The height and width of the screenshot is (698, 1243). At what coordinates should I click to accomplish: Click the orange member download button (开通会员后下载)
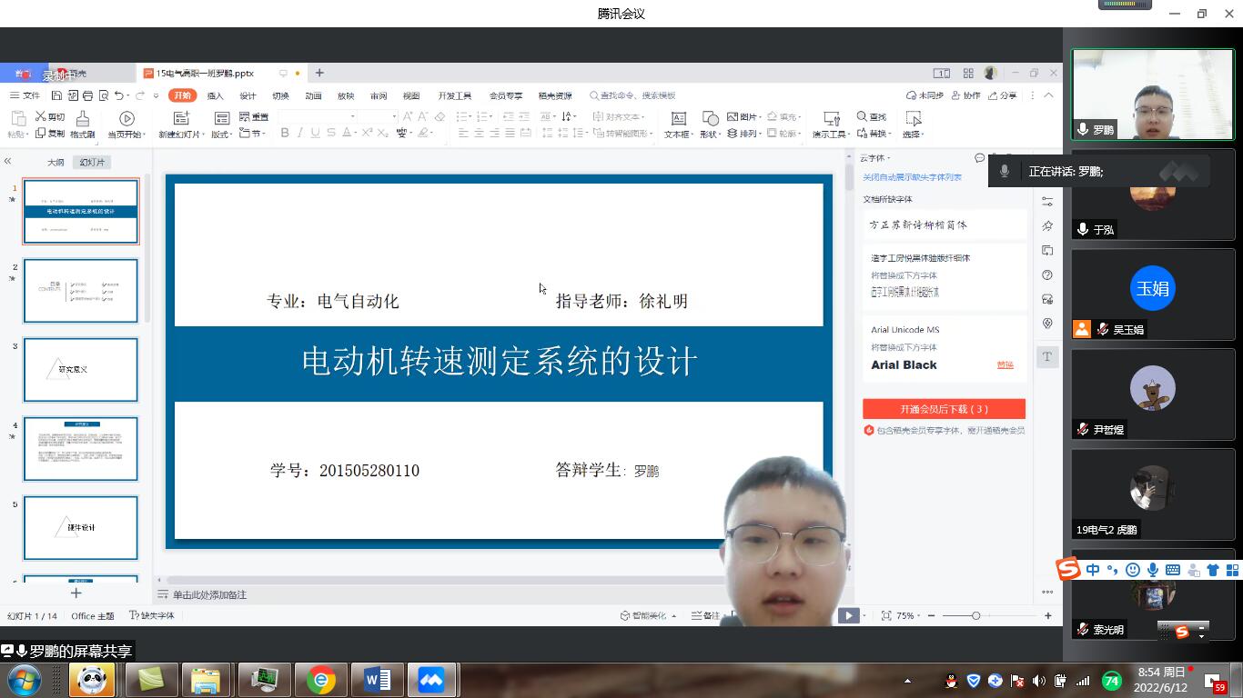(944, 409)
